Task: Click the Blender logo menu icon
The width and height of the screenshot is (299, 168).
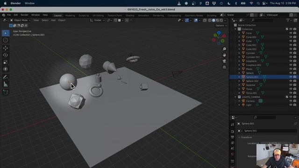Action: coord(3,15)
